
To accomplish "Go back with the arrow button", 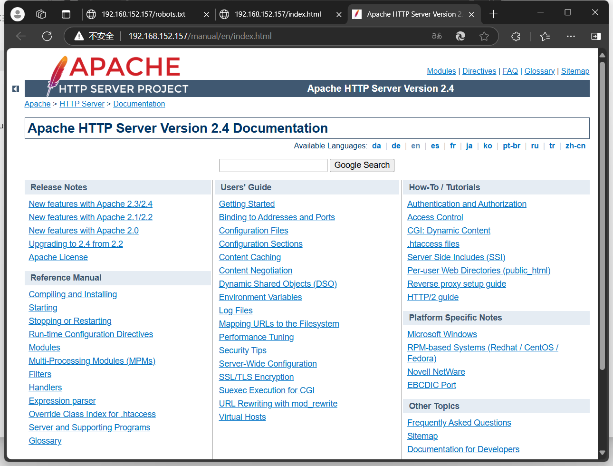I will tap(21, 36).
